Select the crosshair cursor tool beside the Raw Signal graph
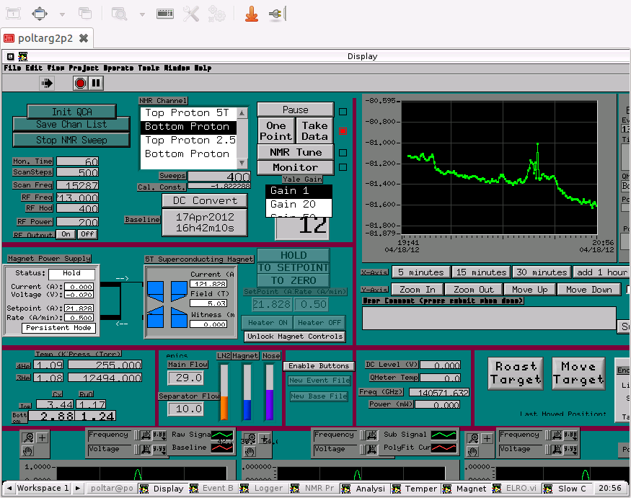The width and height of the screenshot is (631, 498). (x=42, y=437)
